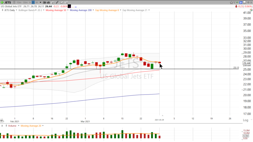Screen dimensions: 253x142
Task: Click the 4.5M volume value label
Action: pos(246,136)
